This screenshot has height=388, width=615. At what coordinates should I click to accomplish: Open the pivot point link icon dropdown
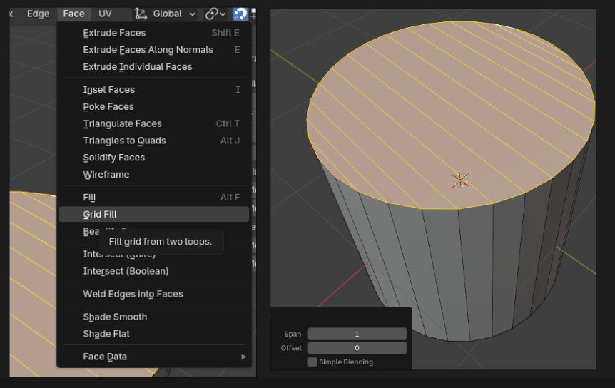(x=215, y=14)
